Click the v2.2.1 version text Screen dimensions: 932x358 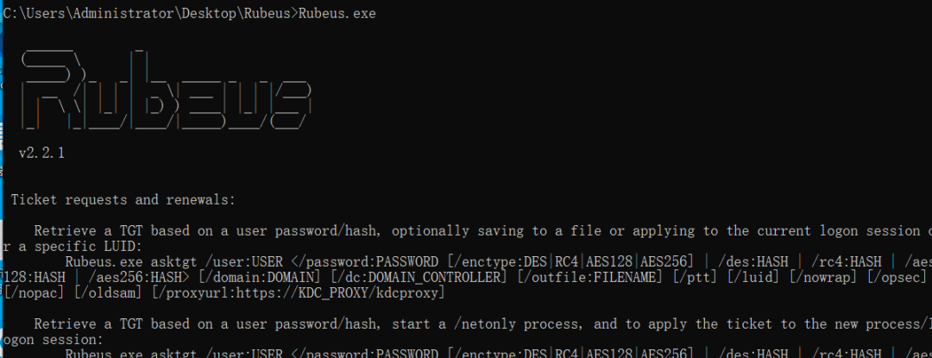(41, 154)
